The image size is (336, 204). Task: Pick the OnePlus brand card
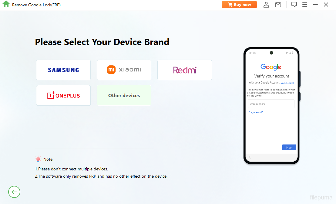(x=63, y=95)
